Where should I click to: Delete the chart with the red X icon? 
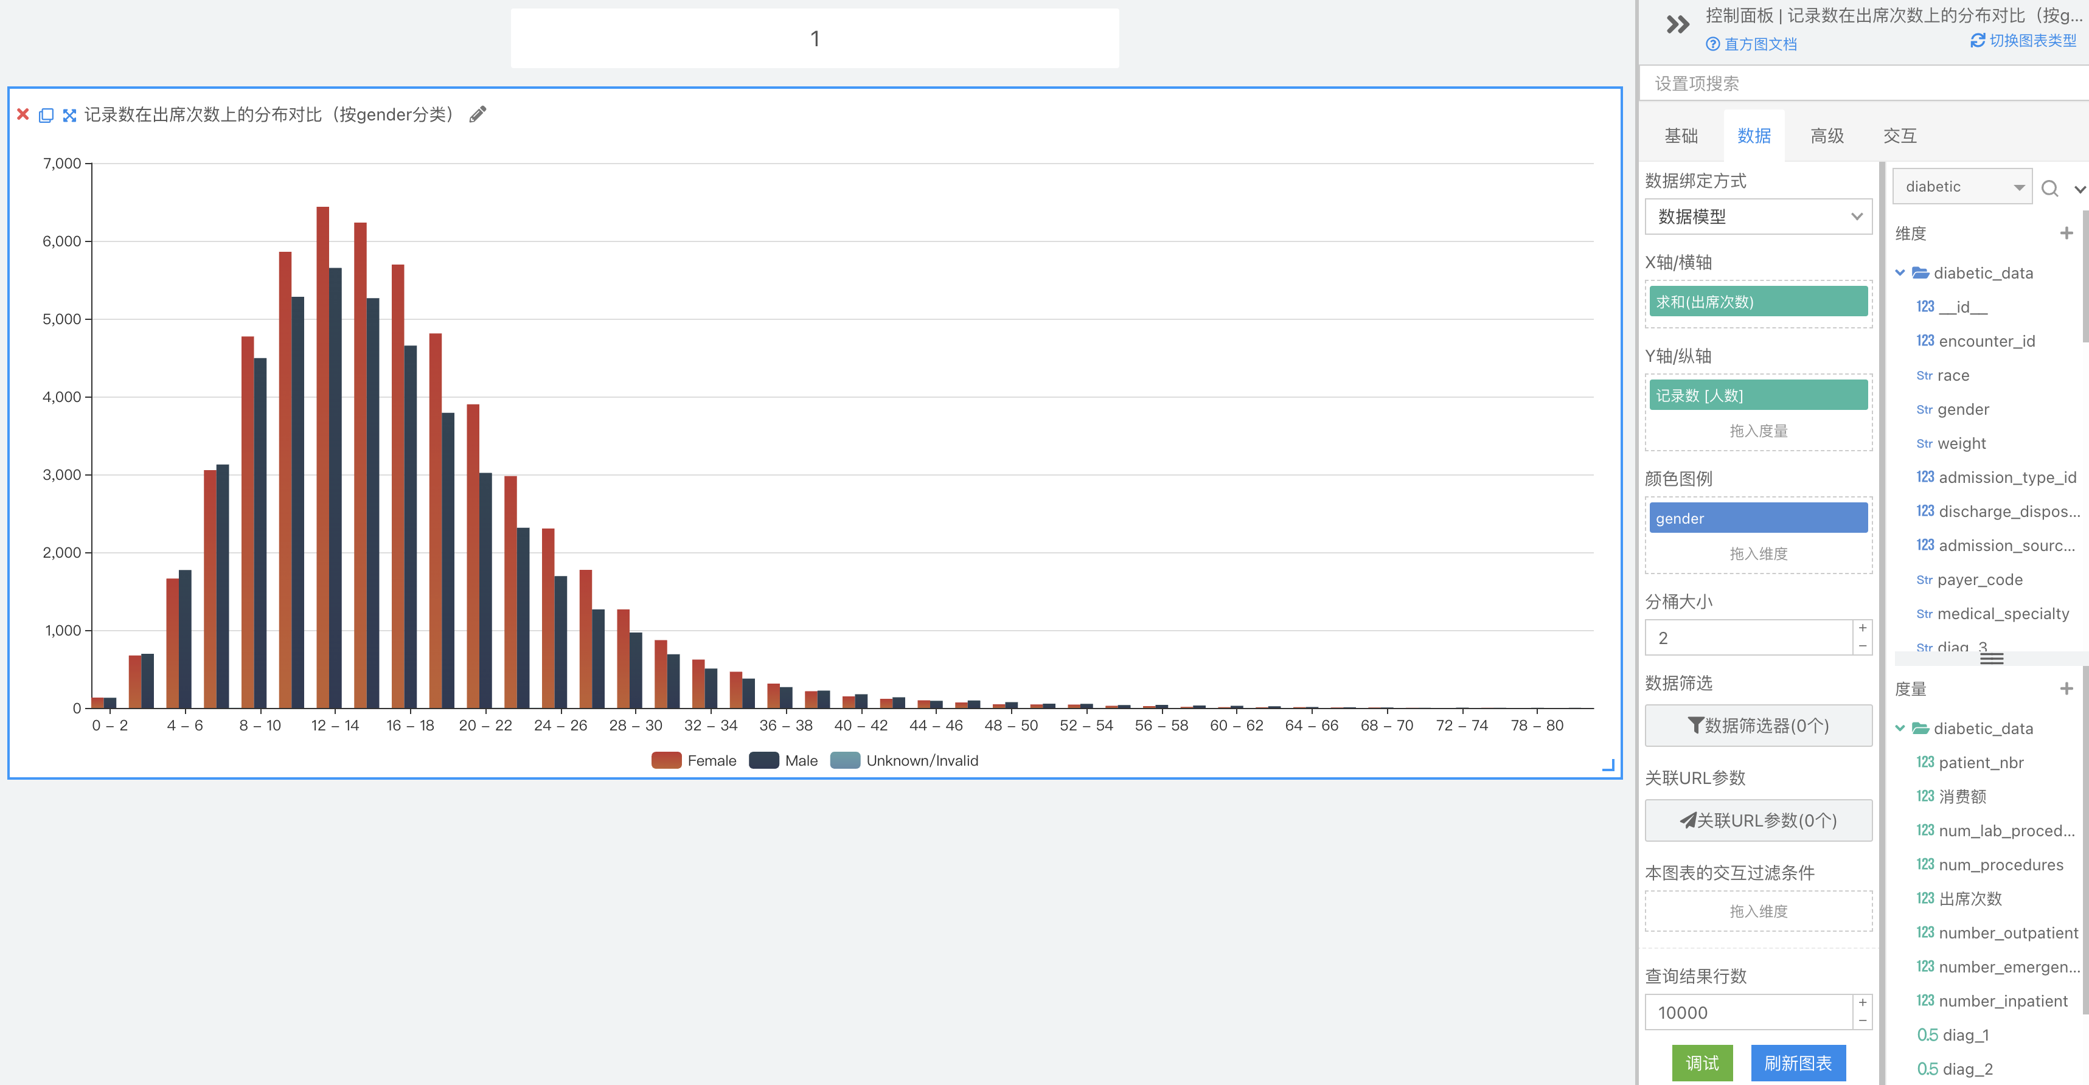(23, 114)
